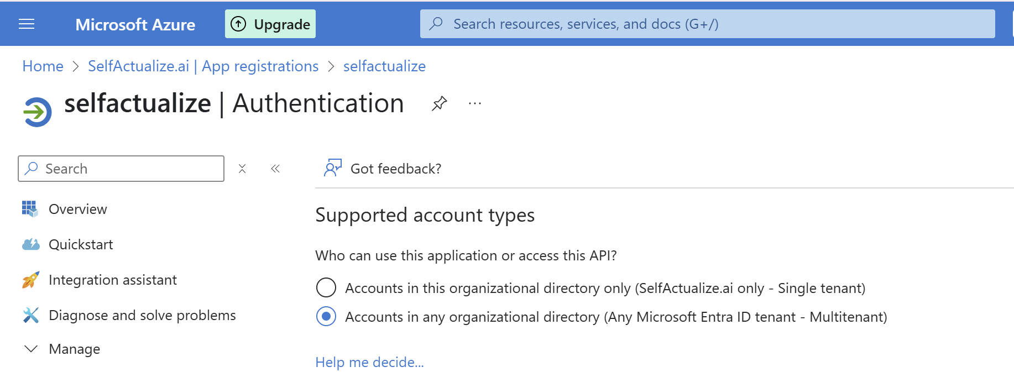This screenshot has height=377, width=1014.
Task: Click the selfactualize app registration icon
Action: 38,112
